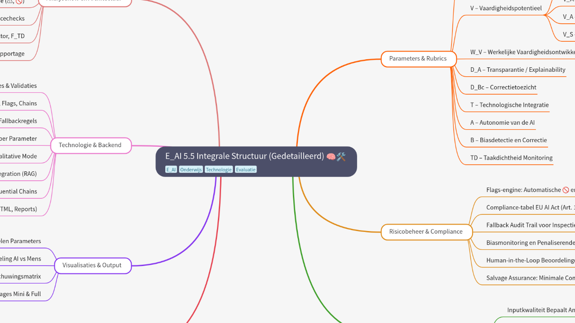Select the 'Flags, Chains' backend item
Viewport: 575px width, 323px height.
click(19, 103)
